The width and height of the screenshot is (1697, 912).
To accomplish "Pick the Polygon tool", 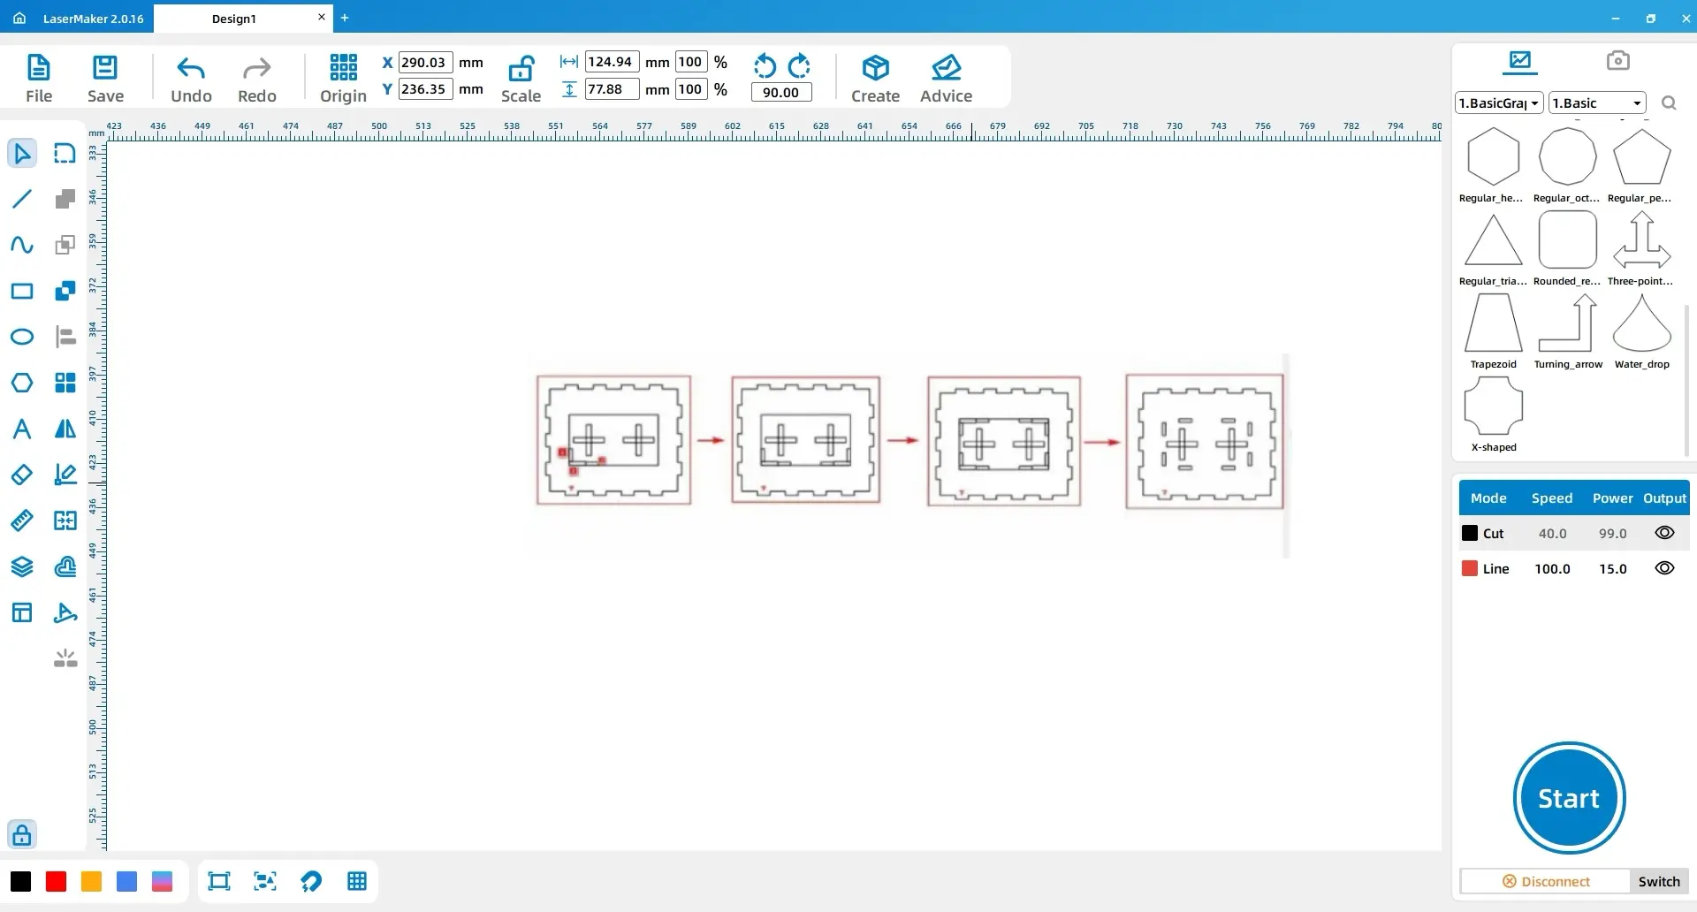I will point(22,383).
